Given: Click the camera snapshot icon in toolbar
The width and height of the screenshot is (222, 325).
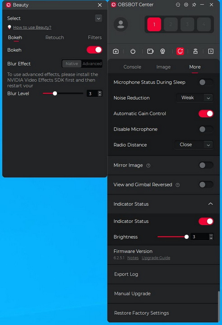Looking at the screenshot, I should (116, 51).
